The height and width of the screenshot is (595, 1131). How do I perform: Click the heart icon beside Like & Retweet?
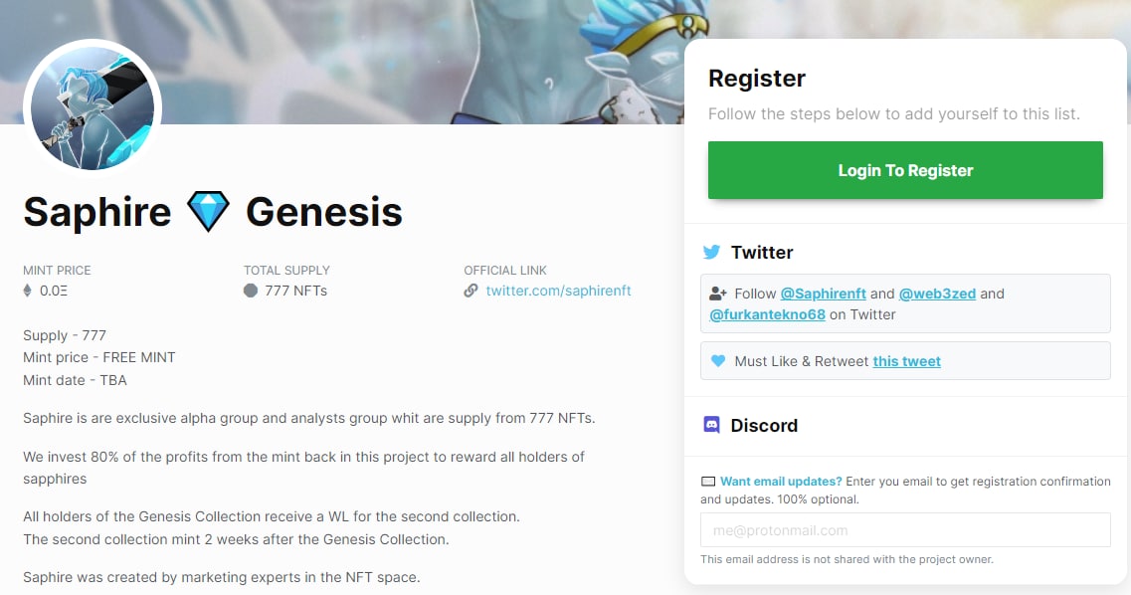(718, 361)
